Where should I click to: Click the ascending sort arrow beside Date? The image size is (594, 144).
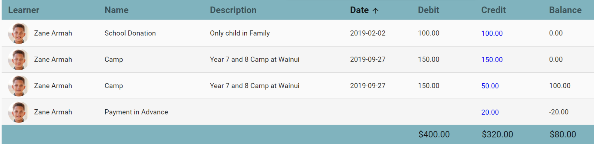tap(375, 10)
